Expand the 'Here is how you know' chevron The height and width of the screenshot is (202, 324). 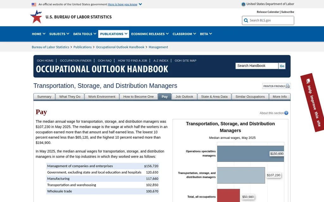click(x=140, y=4)
